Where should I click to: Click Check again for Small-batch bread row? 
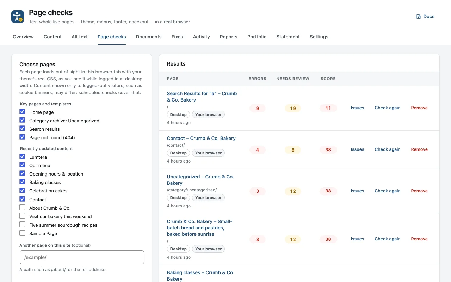click(x=388, y=239)
